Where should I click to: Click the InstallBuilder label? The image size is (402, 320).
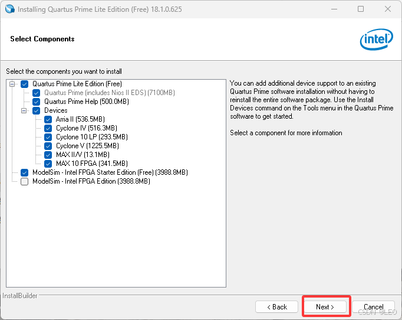pos(20,296)
